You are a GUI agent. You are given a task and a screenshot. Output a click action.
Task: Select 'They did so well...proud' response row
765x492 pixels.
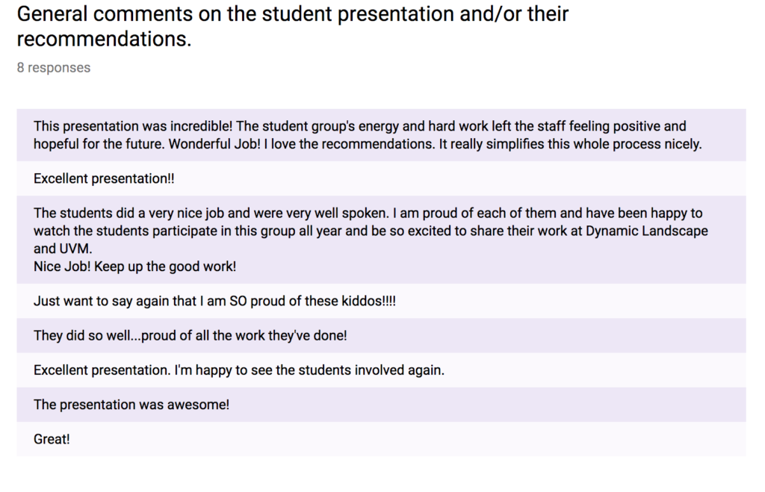pos(381,335)
